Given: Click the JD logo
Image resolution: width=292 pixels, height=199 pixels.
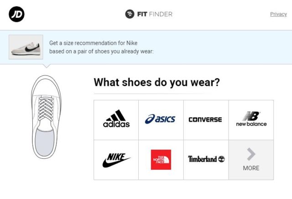Looking at the screenshot, I should click(x=16, y=14).
